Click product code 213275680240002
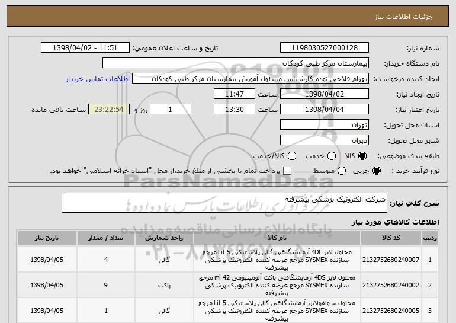The image size is (456, 323). tap(391, 285)
